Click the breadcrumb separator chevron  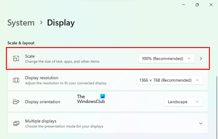[41, 23]
